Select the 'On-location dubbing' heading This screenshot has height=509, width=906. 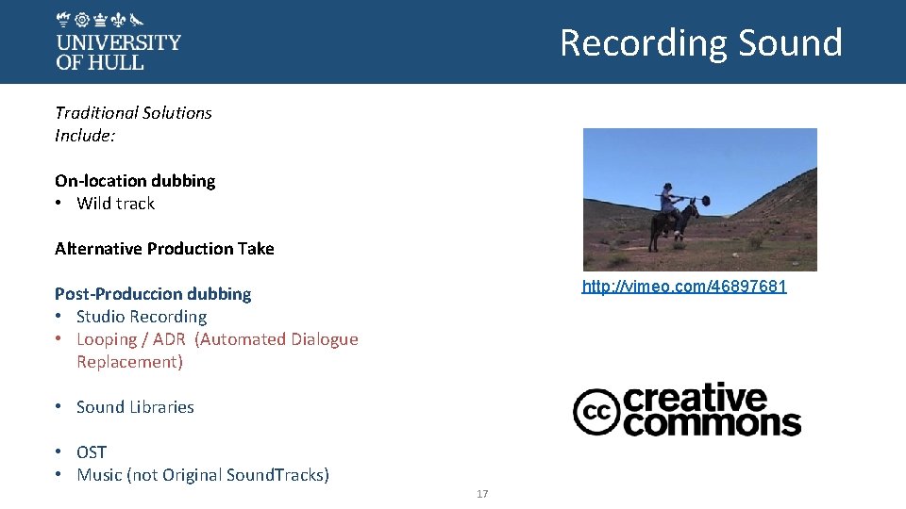tap(135, 181)
